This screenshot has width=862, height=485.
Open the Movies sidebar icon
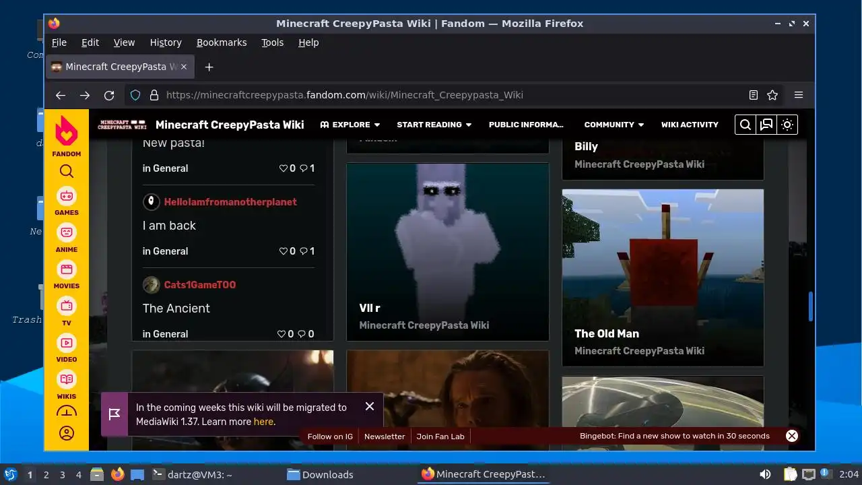click(66, 275)
